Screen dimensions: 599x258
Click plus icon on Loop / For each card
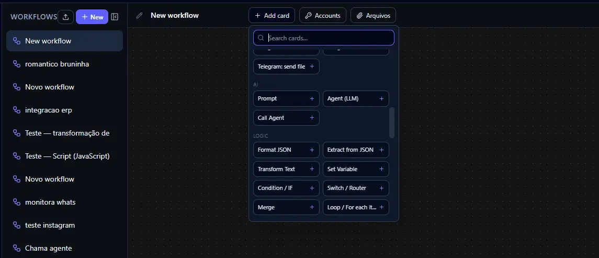click(381, 207)
